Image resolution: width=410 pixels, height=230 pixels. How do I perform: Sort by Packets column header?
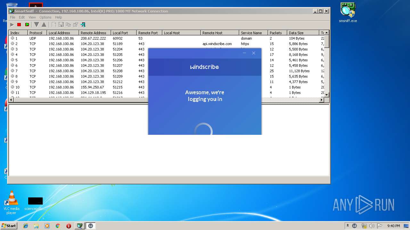click(278, 33)
